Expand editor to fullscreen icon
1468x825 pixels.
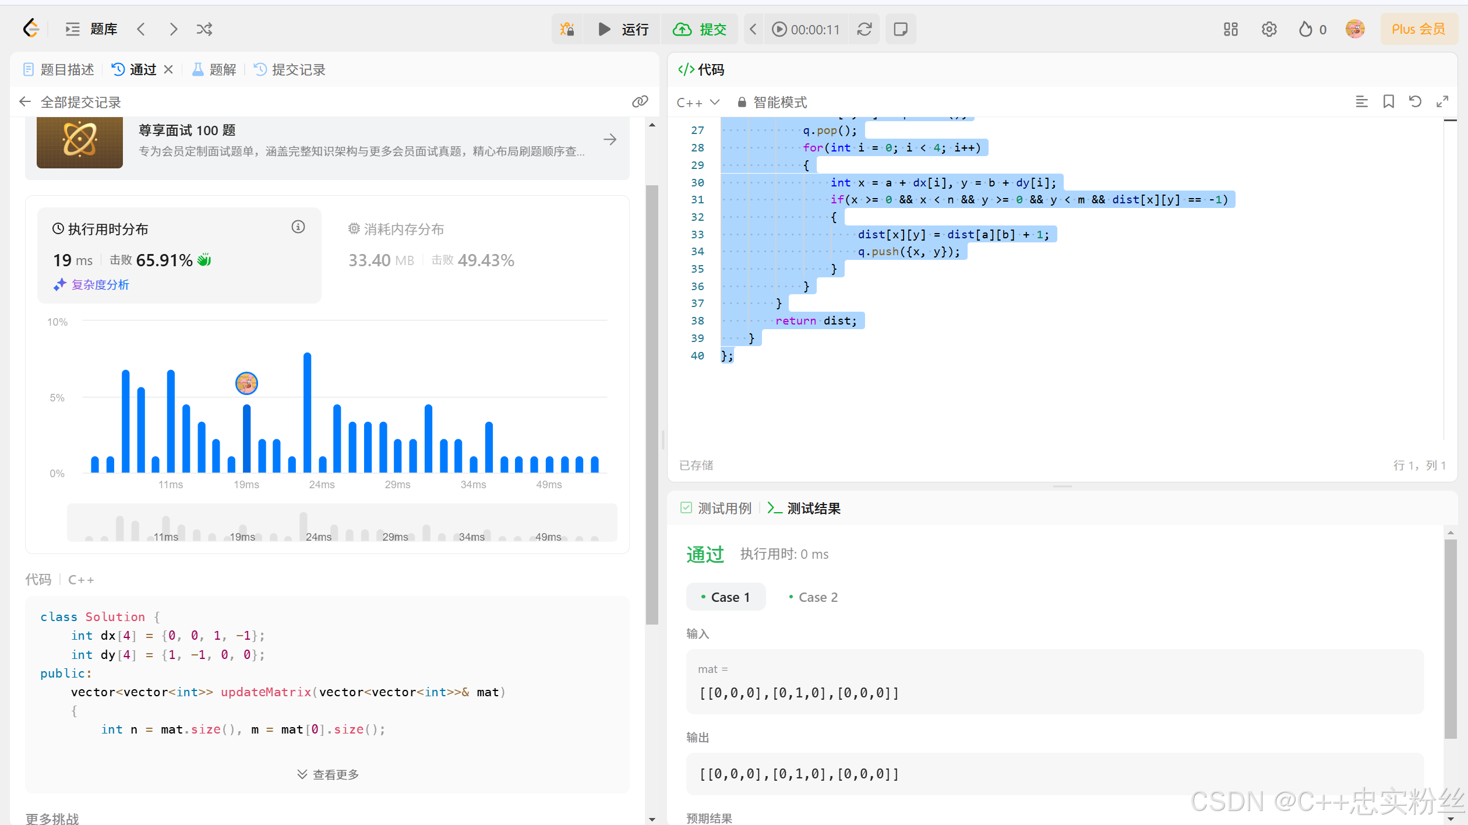1442,102
